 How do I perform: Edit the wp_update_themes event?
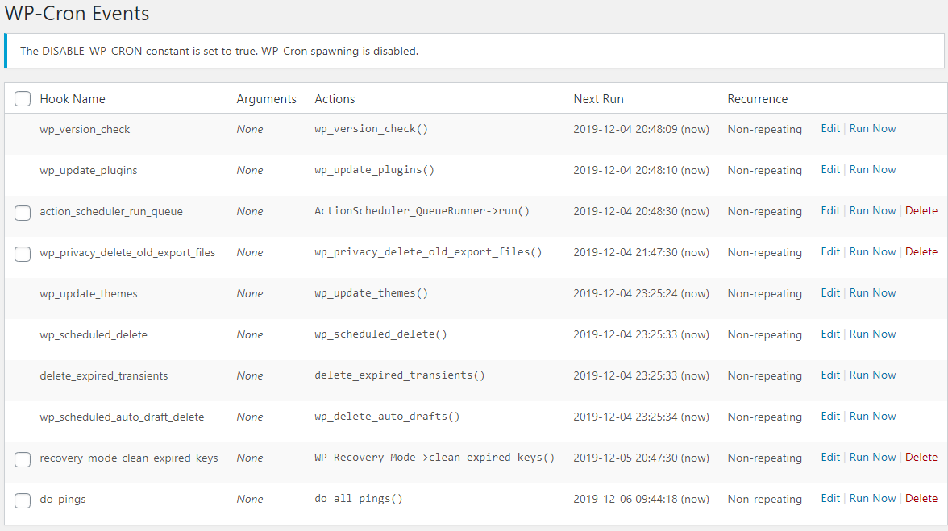pyautogui.click(x=830, y=293)
